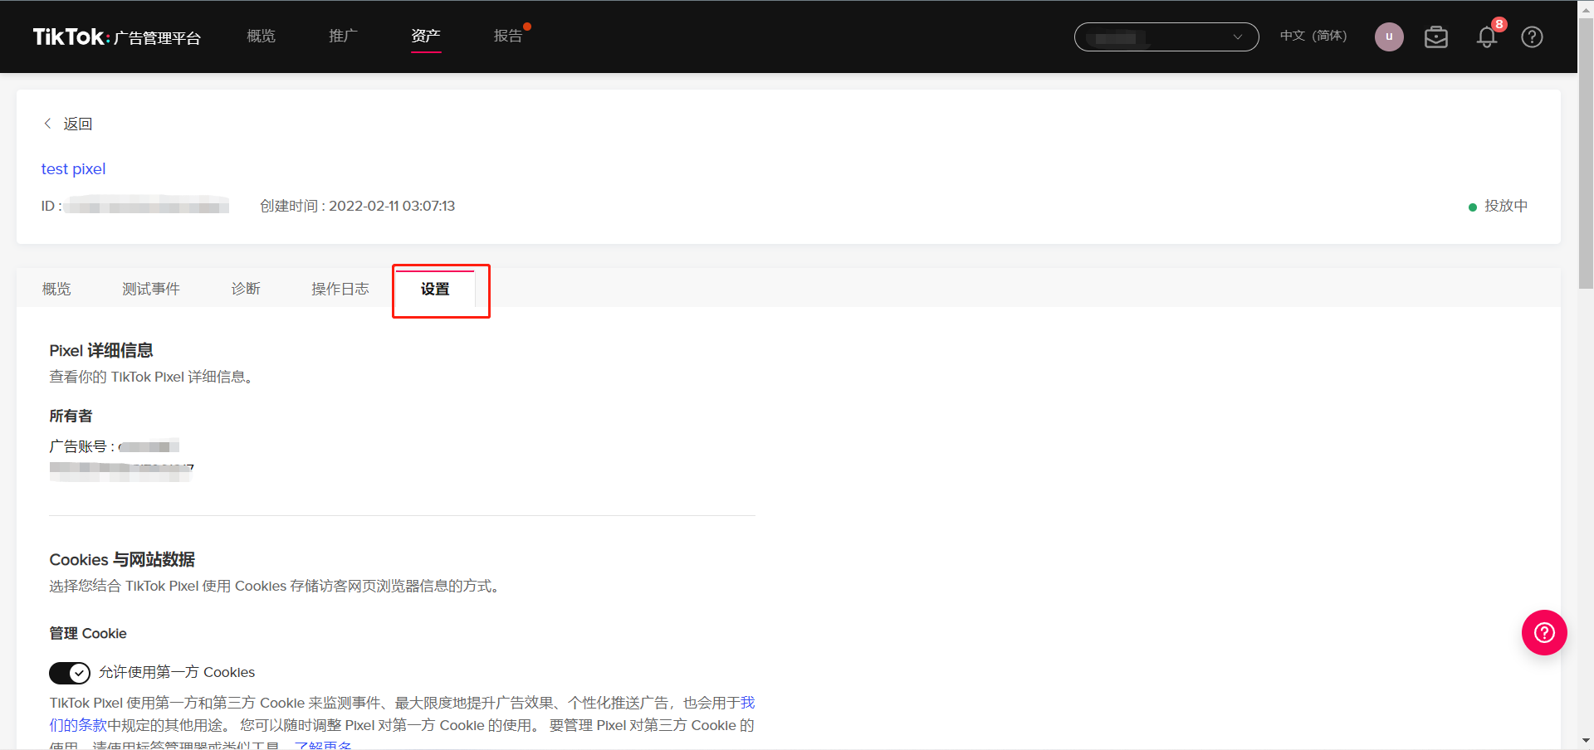Switch to the 测试事件 tab
The height and width of the screenshot is (750, 1594).
pos(151,289)
